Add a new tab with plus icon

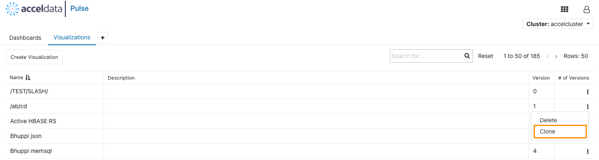tap(103, 38)
